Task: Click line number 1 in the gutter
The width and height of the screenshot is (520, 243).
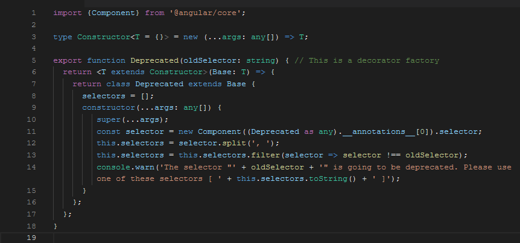Action: pyautogui.click(x=34, y=13)
